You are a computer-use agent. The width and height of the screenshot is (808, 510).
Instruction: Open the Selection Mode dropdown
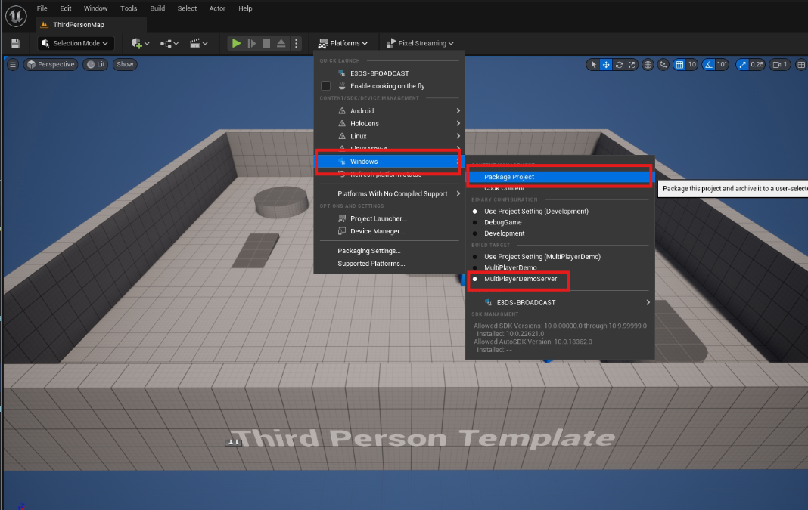[x=76, y=44]
